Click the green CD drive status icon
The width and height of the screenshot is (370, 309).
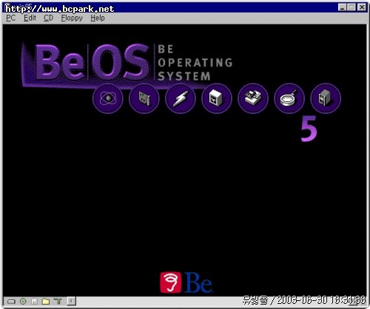[x=23, y=301]
